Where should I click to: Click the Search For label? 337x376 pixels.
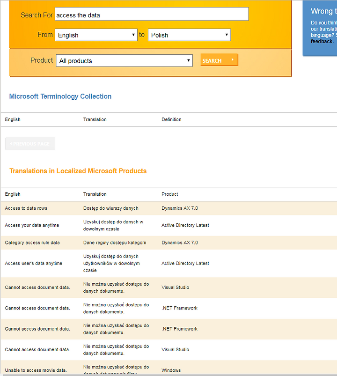point(37,15)
